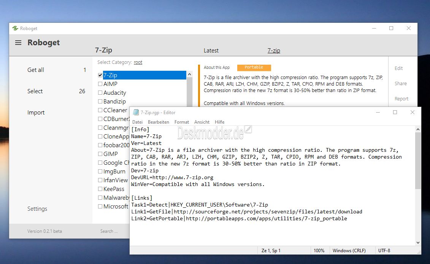Check the KeePass checkbox

(100, 189)
